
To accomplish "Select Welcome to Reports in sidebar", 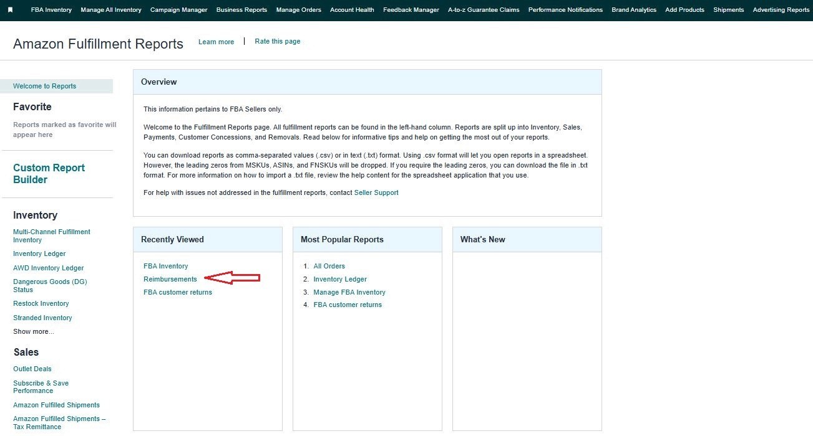I will point(56,86).
